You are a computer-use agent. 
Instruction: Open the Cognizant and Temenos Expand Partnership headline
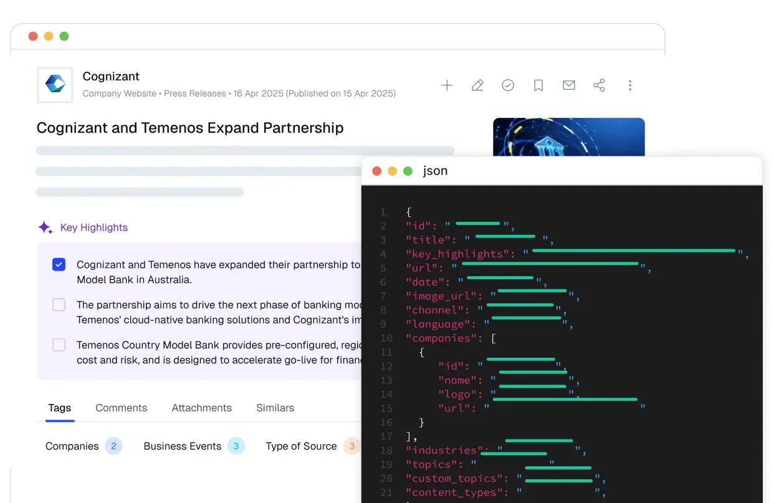click(190, 128)
